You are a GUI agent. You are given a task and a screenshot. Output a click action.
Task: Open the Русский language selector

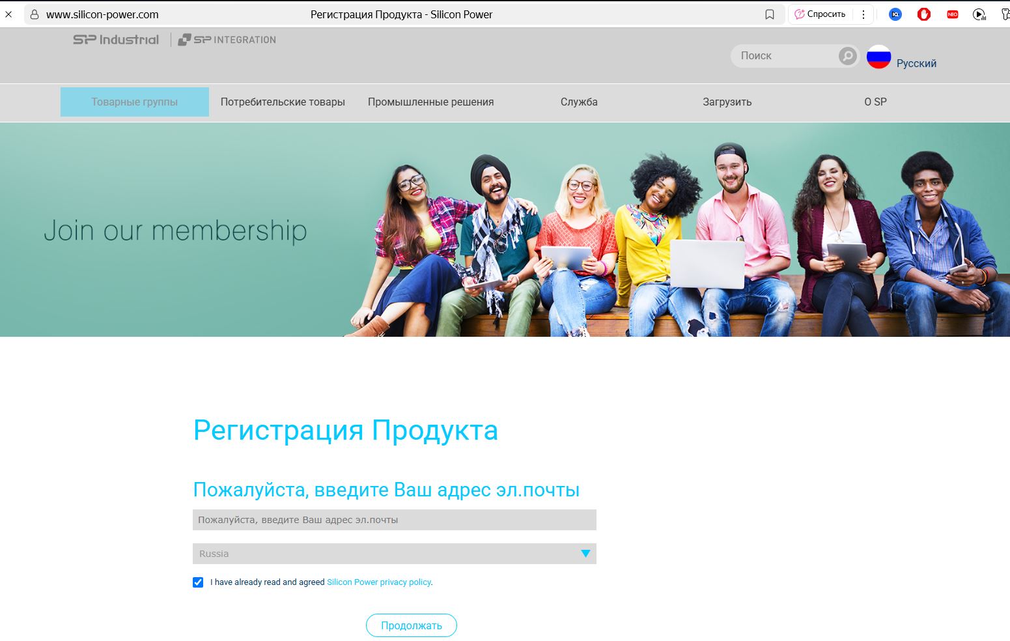pos(916,63)
